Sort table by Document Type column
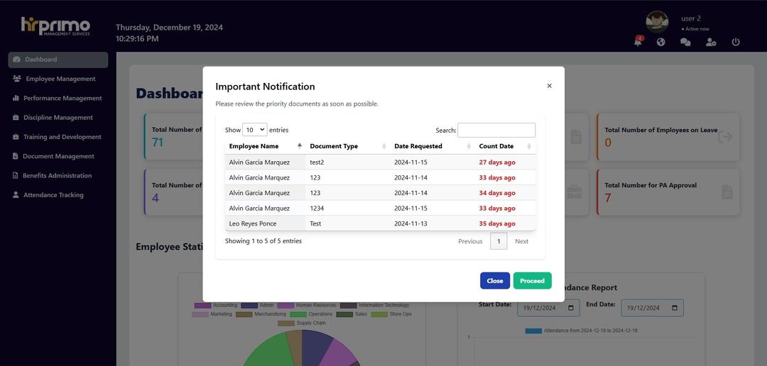This screenshot has height=366, width=767. pos(348,146)
